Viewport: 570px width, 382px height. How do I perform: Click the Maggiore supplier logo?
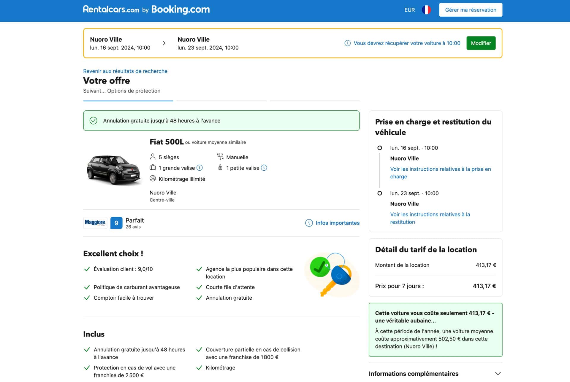(95, 223)
